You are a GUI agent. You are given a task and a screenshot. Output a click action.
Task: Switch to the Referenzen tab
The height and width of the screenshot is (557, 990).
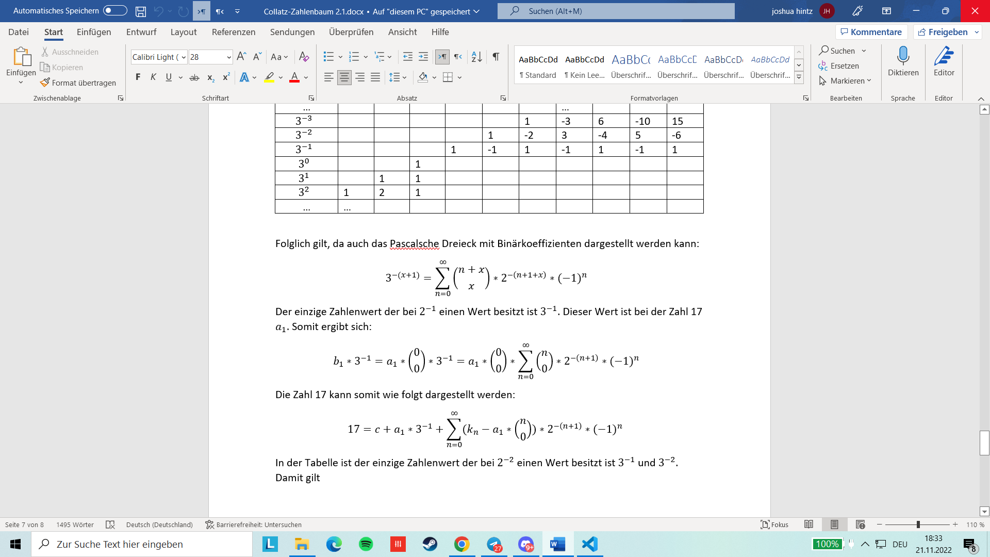(234, 32)
